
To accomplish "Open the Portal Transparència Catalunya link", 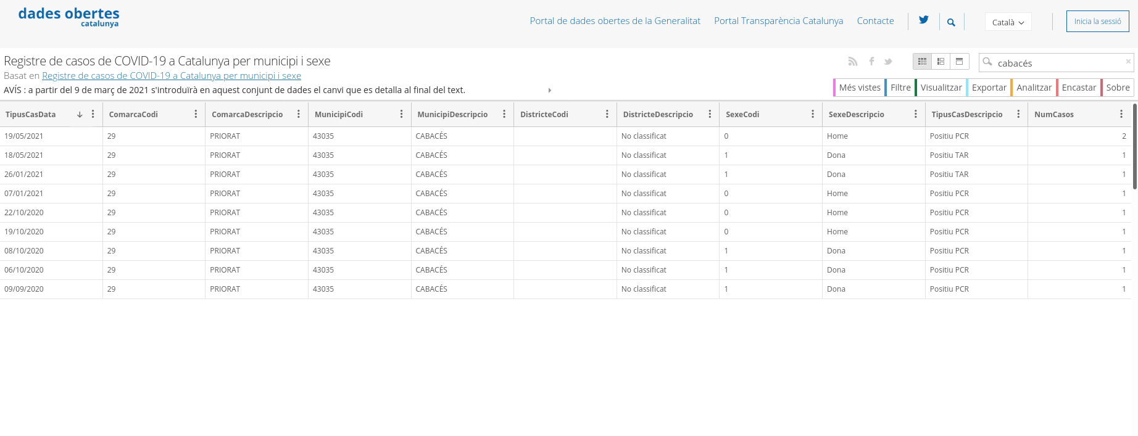I will click(x=778, y=21).
